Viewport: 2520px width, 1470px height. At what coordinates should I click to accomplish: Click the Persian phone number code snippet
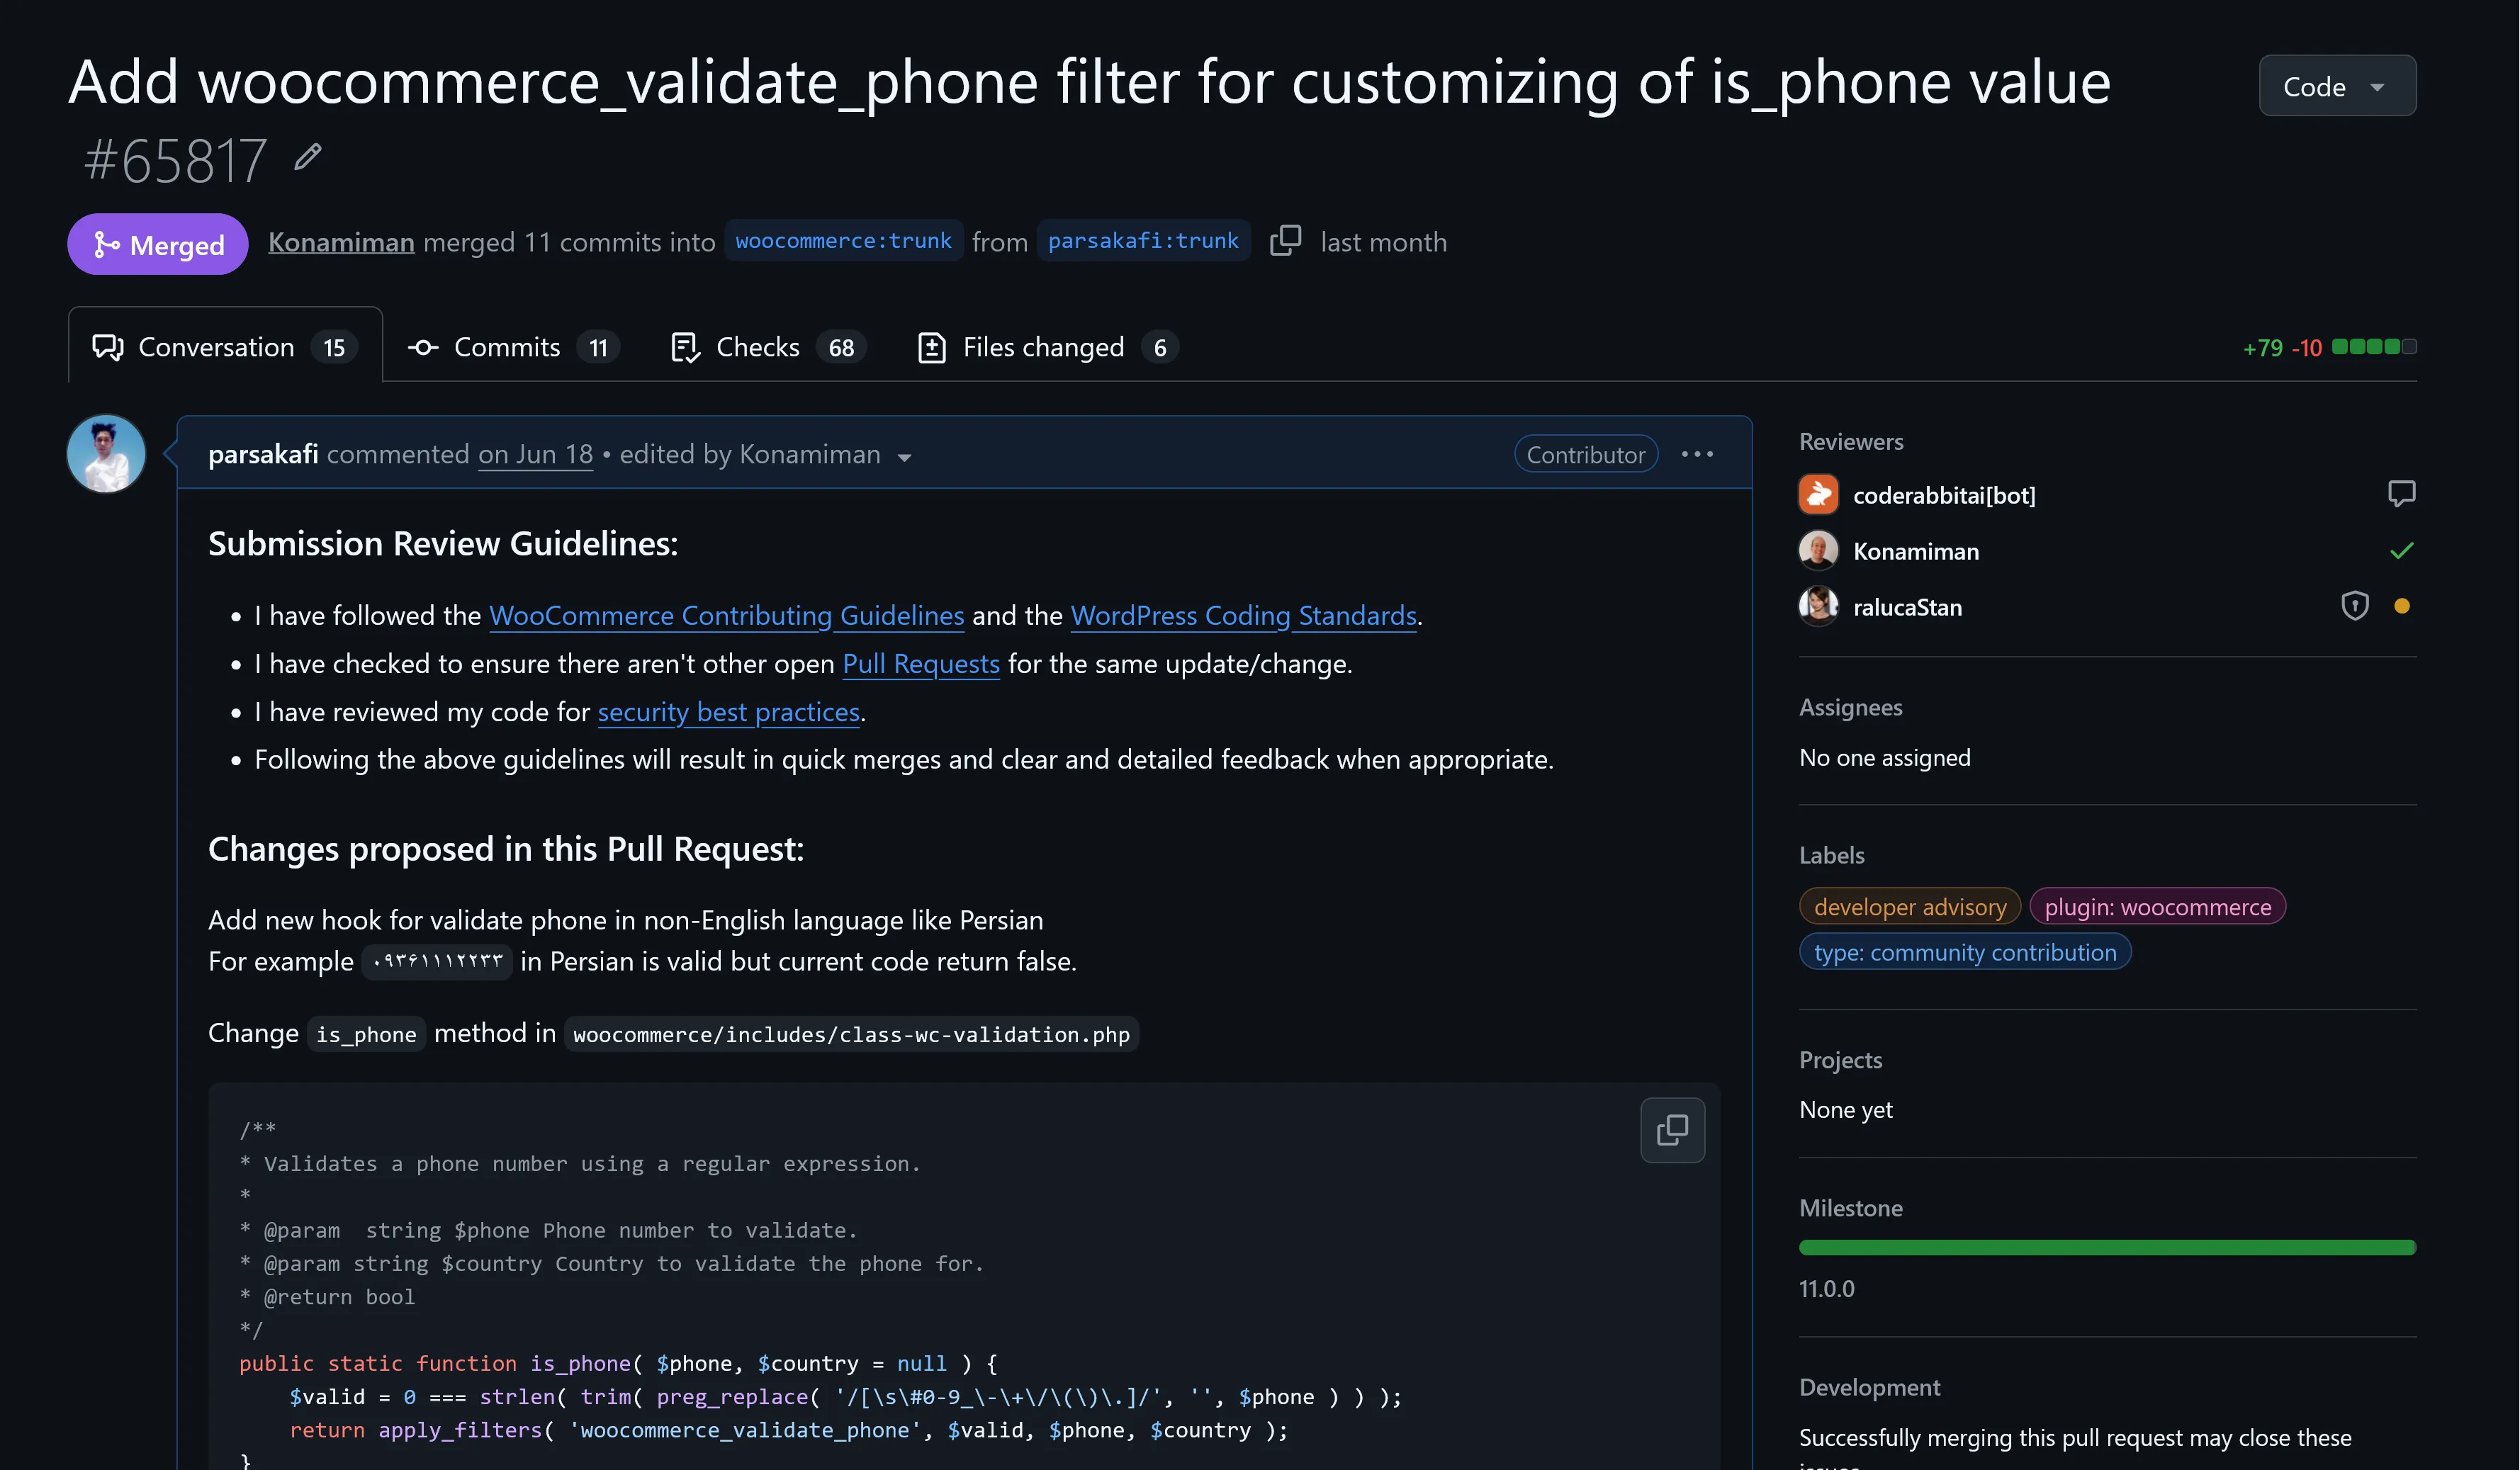tap(437, 961)
